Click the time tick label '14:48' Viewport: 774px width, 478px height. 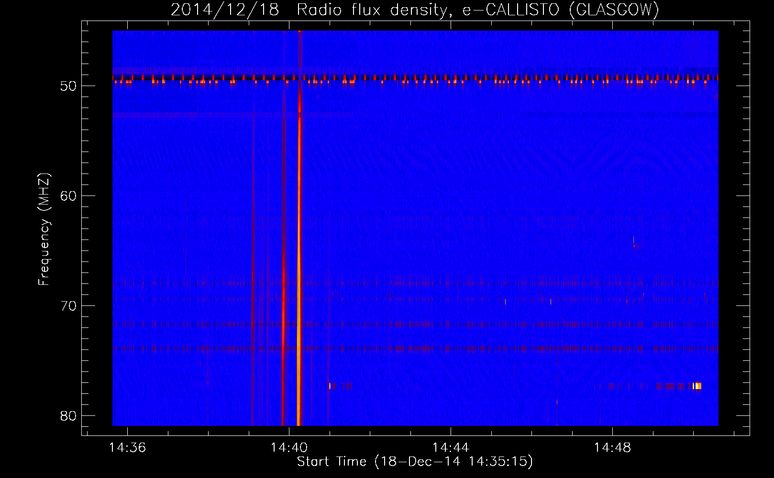point(612,448)
